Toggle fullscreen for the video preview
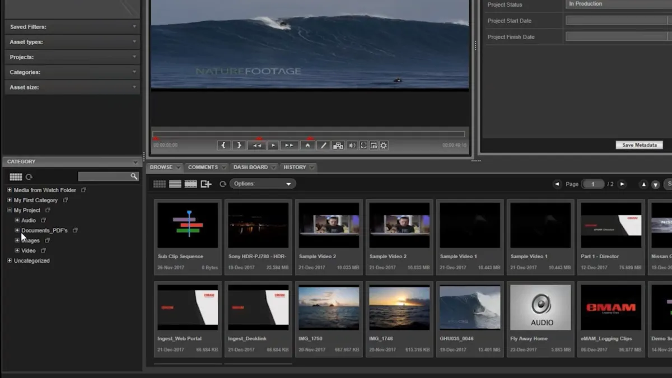Screen dimensions: 672x378 [x=363, y=145]
